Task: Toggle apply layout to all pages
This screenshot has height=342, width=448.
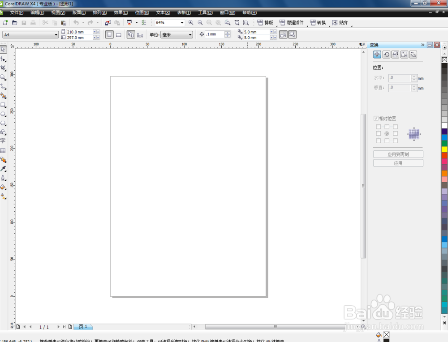Action: [130, 34]
